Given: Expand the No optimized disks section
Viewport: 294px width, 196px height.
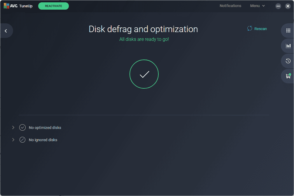Looking at the screenshot, I should click(13, 127).
